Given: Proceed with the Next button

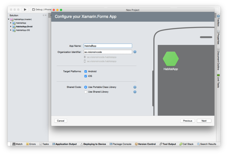Looking at the screenshot, I should point(204,121).
